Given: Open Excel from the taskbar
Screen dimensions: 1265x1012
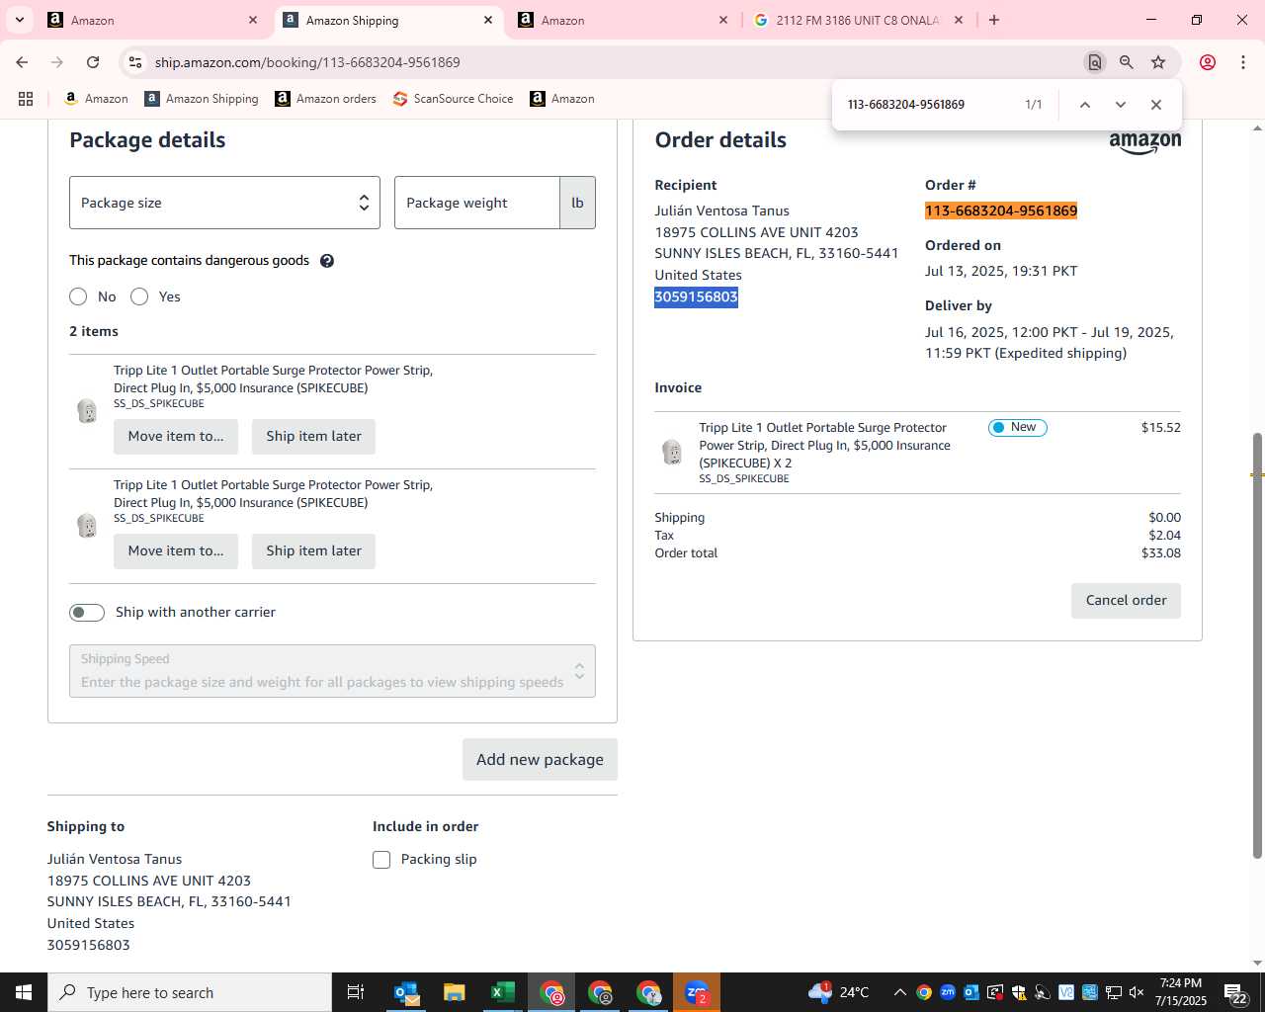Looking at the screenshot, I should coord(502,992).
